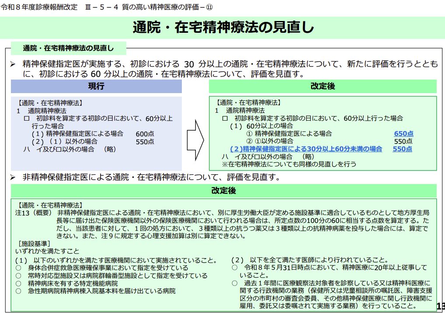Viewport: 445px width, 313px height.
Task: Click the ［施設基準］ heading
Action: click(33, 243)
